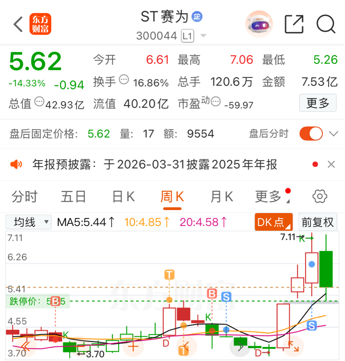Tap the 盘后固定价格 5.62 value

coord(99,134)
